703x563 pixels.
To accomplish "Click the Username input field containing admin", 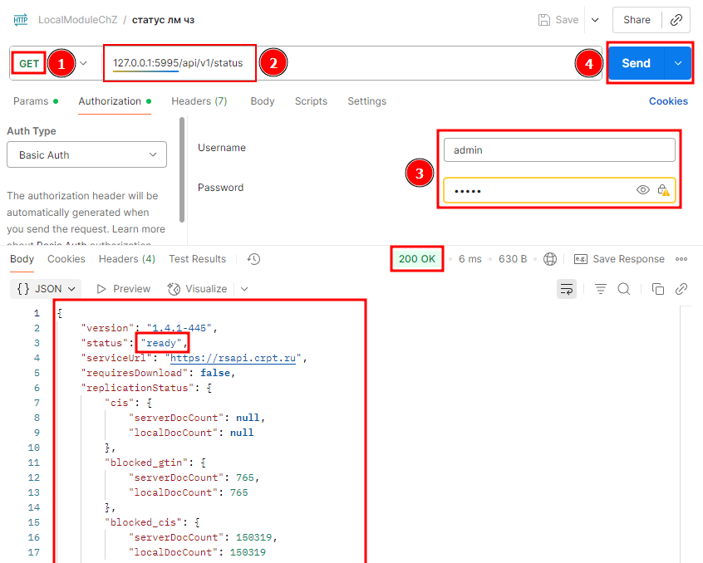I will click(558, 150).
